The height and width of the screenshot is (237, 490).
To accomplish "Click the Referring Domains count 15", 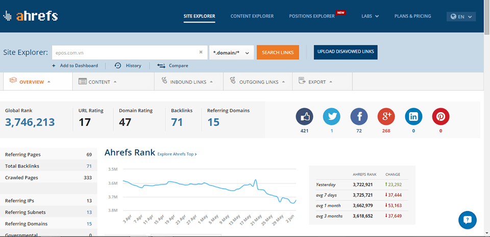I will click(213, 122).
